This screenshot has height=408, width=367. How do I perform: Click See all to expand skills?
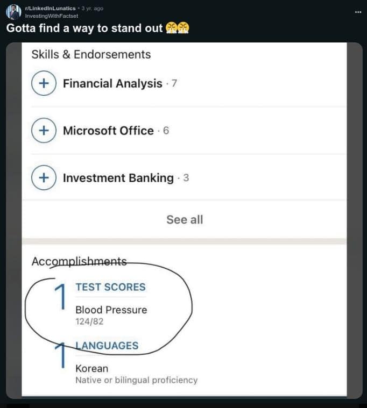point(185,219)
